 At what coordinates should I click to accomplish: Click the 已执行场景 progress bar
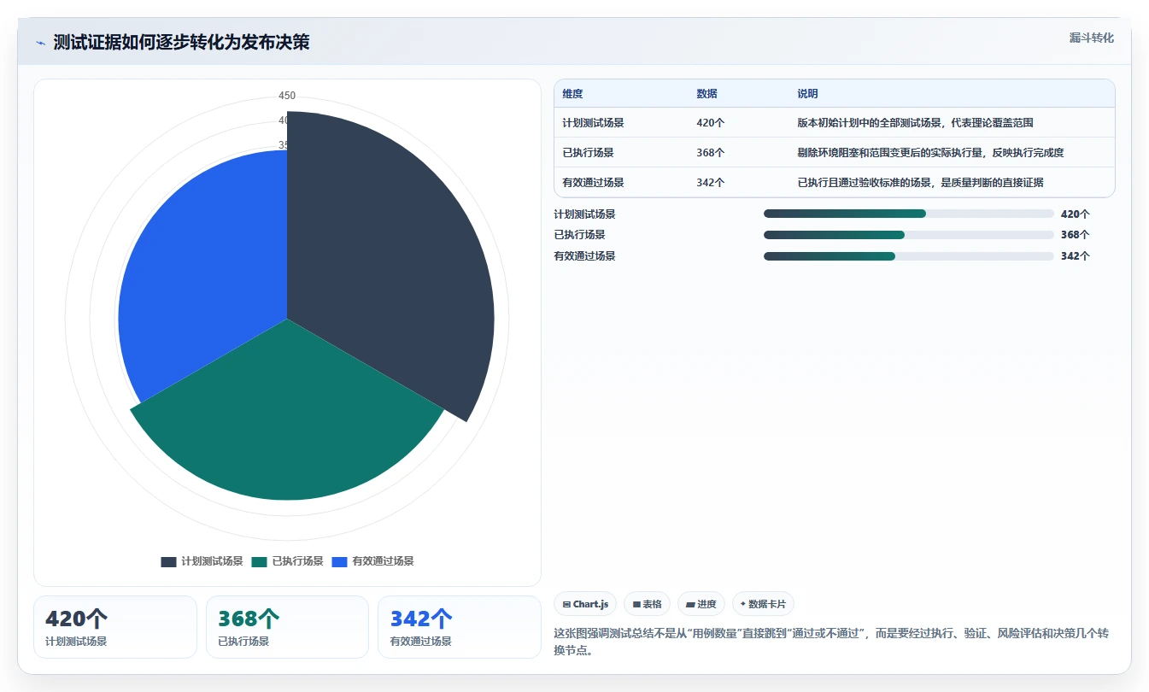(908, 235)
